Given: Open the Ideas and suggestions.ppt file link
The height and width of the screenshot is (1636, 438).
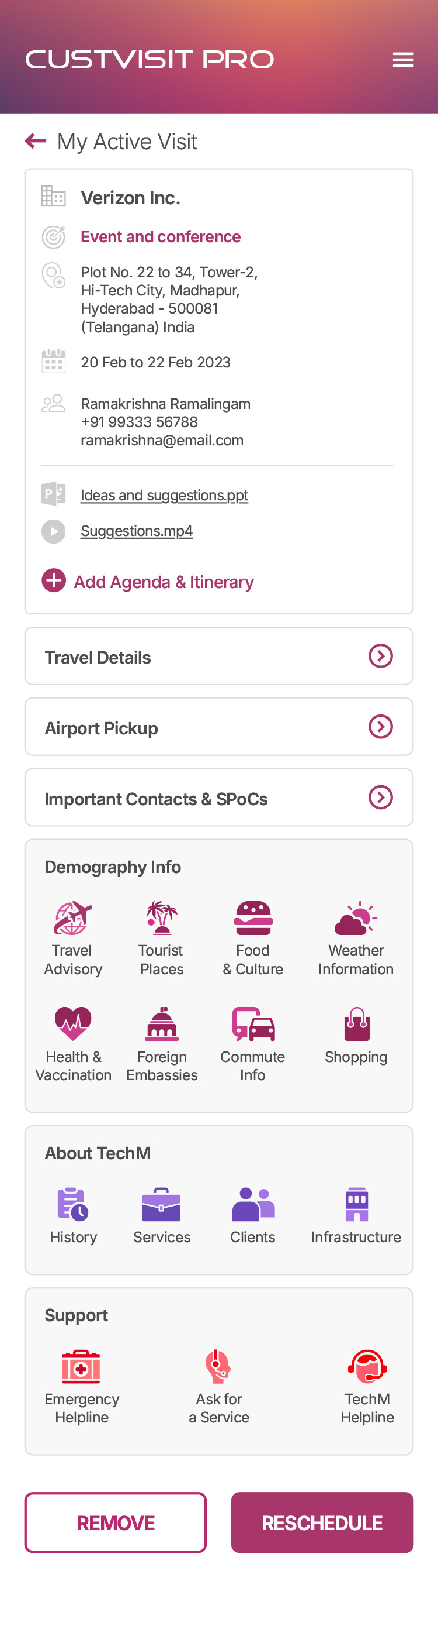Looking at the screenshot, I should tap(164, 496).
